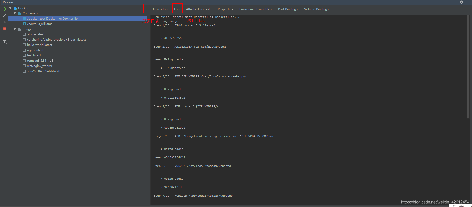
Task: Click the minus Delete icon in Docker toolbar
Action: pos(5,35)
